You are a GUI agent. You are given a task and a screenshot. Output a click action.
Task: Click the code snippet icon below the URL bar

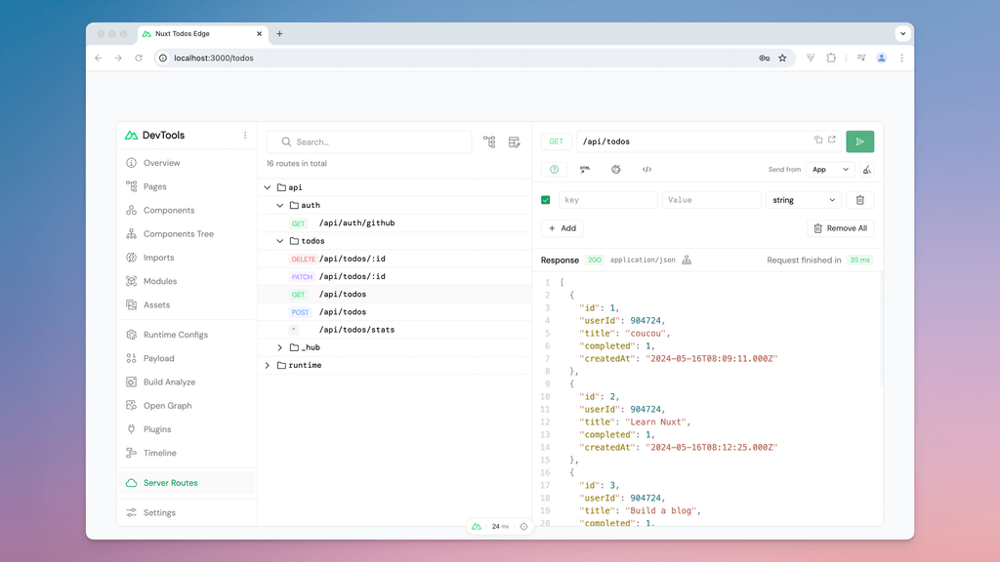(x=646, y=169)
